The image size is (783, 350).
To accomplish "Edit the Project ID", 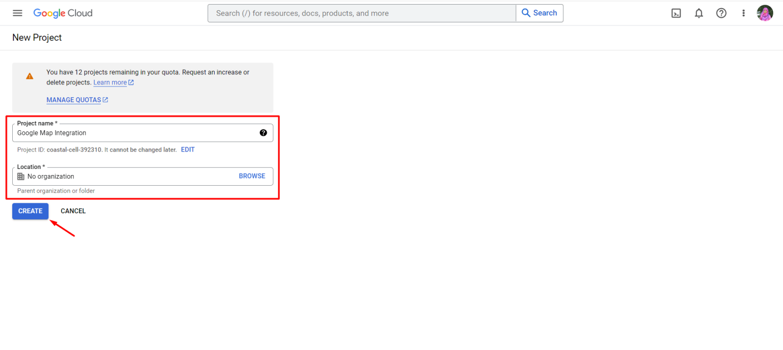I will (188, 150).
